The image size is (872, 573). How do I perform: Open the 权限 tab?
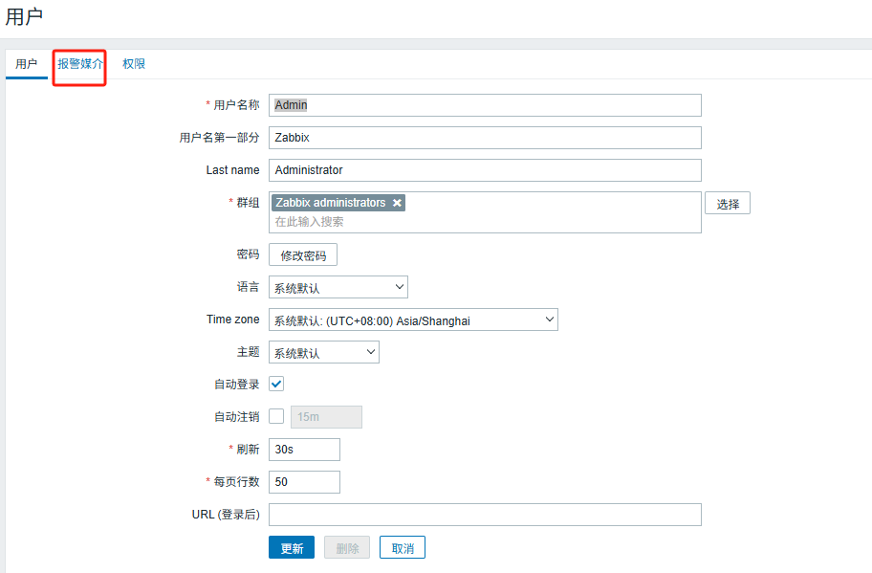134,64
